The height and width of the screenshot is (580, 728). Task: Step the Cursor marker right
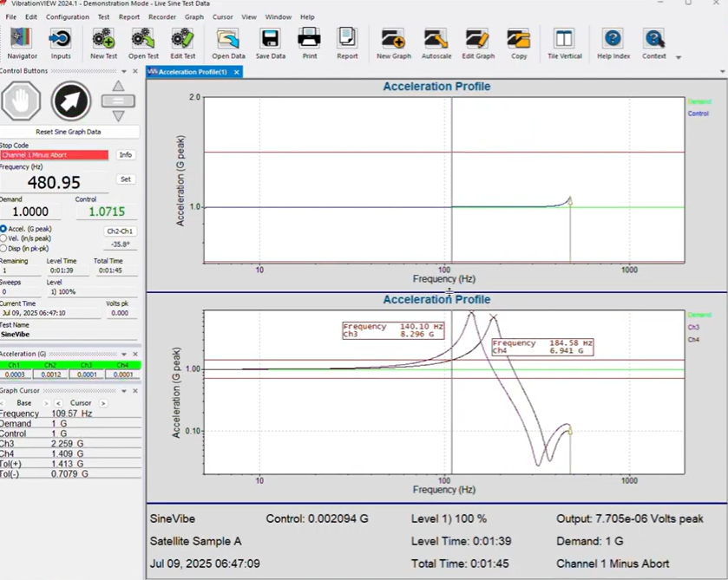pos(103,403)
